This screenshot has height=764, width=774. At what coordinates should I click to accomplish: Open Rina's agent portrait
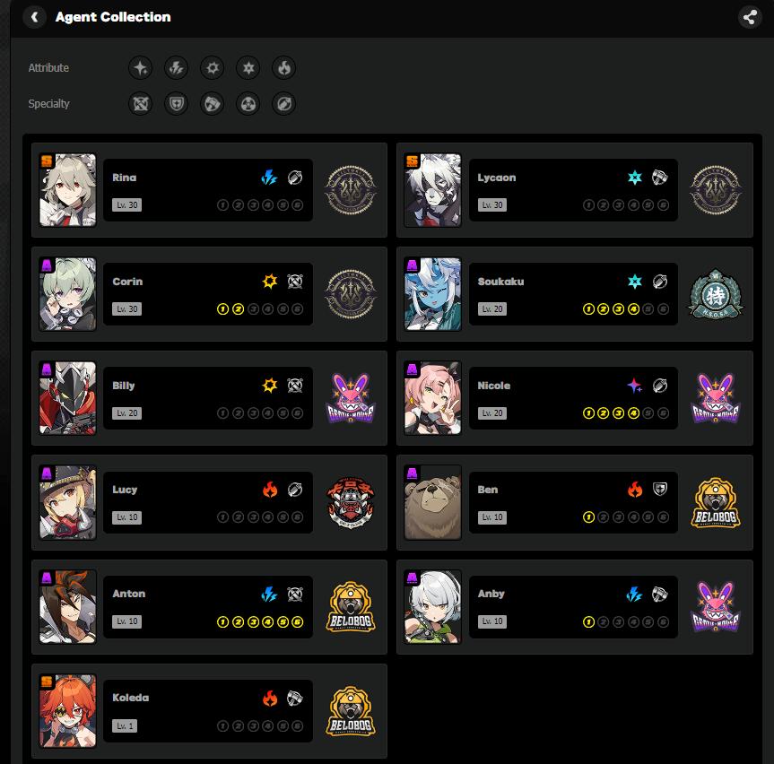pyautogui.click(x=67, y=190)
